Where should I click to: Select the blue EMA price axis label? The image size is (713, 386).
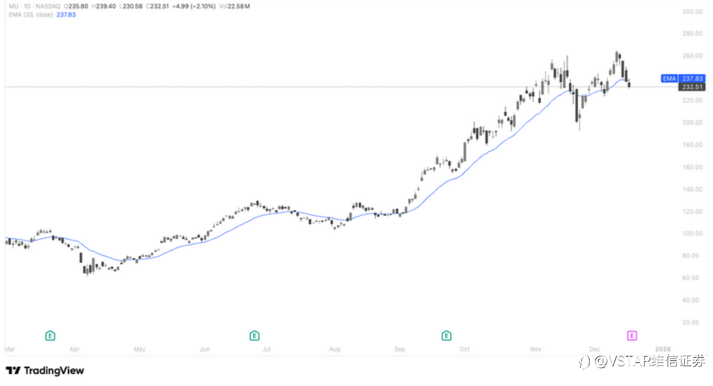tap(683, 79)
